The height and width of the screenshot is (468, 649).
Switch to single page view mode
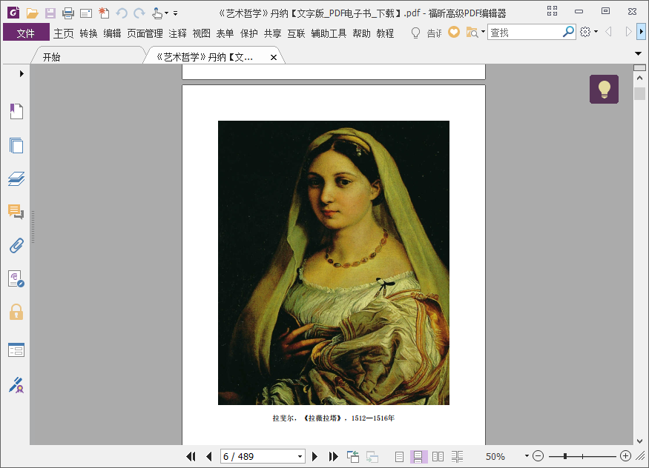[400, 456]
